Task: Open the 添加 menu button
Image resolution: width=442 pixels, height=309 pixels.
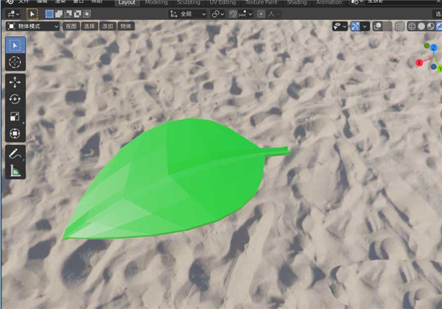Action: (108, 26)
